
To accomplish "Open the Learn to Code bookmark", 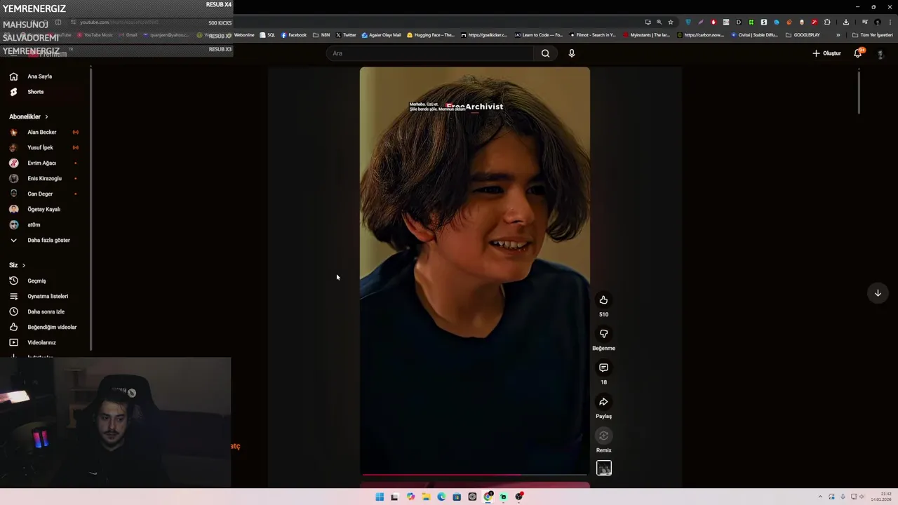I will click(539, 35).
